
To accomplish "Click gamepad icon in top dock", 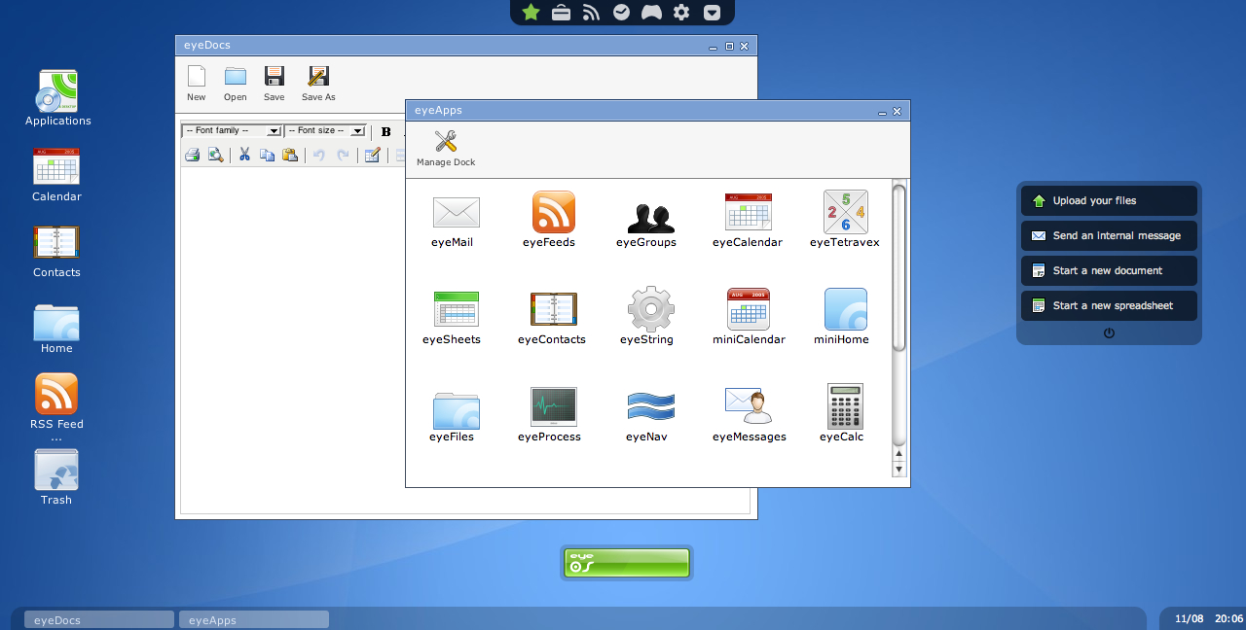I will coord(651,12).
